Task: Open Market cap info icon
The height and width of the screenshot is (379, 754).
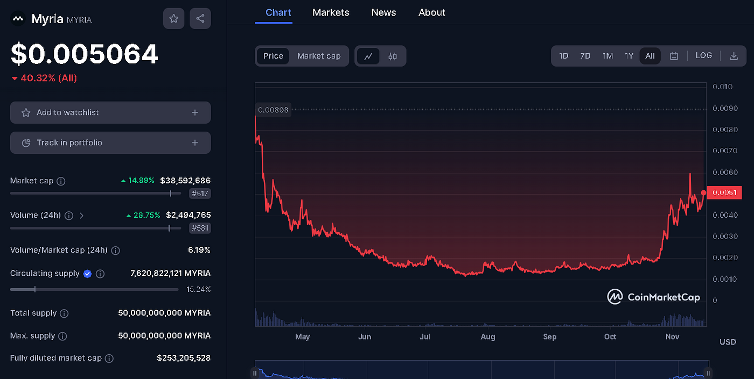Action: point(61,181)
